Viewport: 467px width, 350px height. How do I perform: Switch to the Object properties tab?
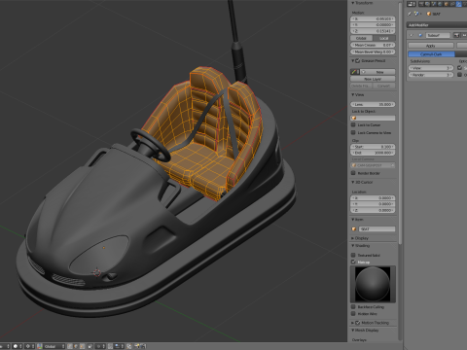(x=447, y=4)
